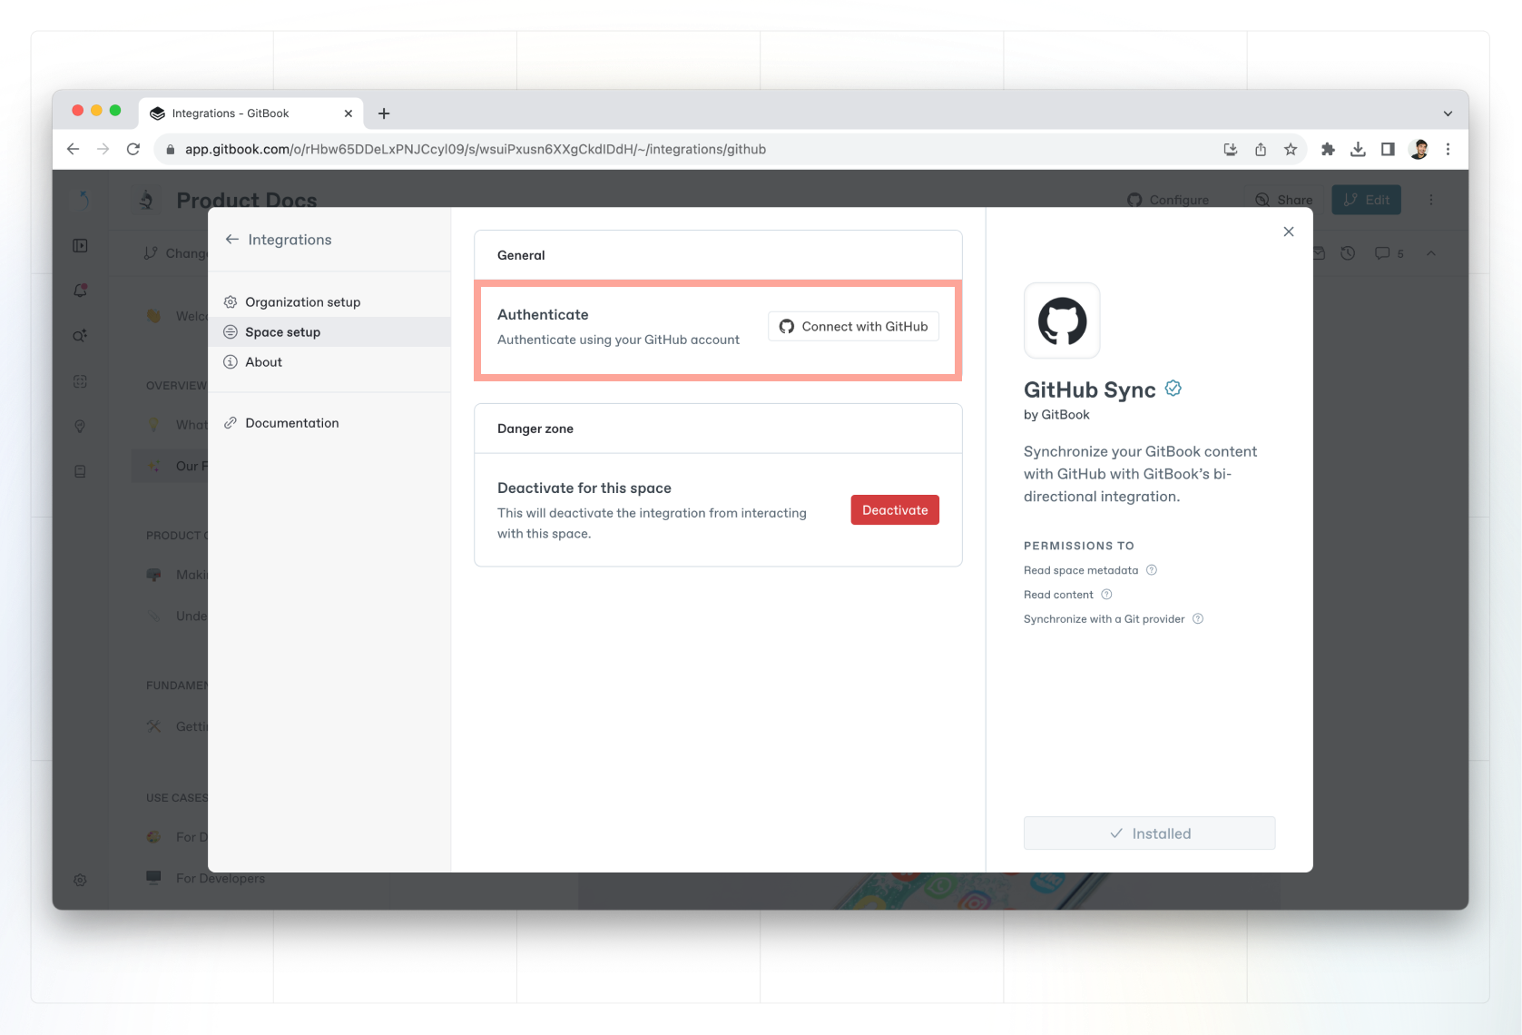Open the About section

[x=263, y=362]
